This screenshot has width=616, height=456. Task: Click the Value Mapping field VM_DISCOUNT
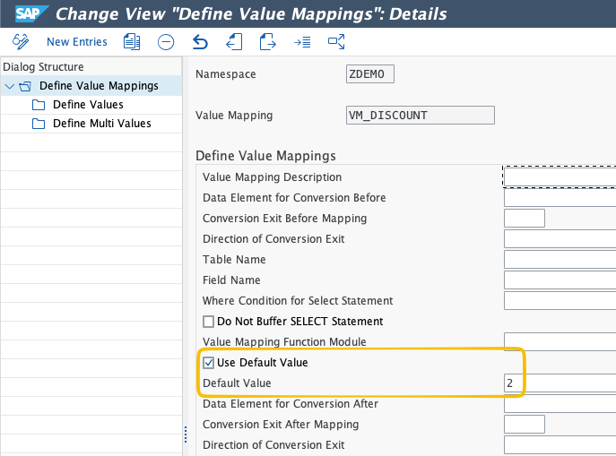coord(420,115)
